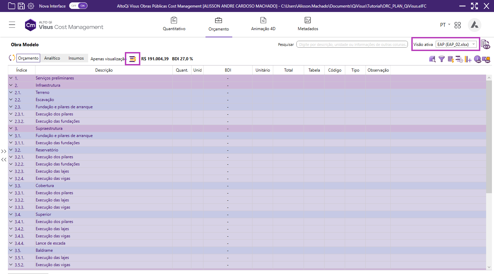Open the Visão ativa EAP dropdown
494x274 pixels.
click(456, 44)
